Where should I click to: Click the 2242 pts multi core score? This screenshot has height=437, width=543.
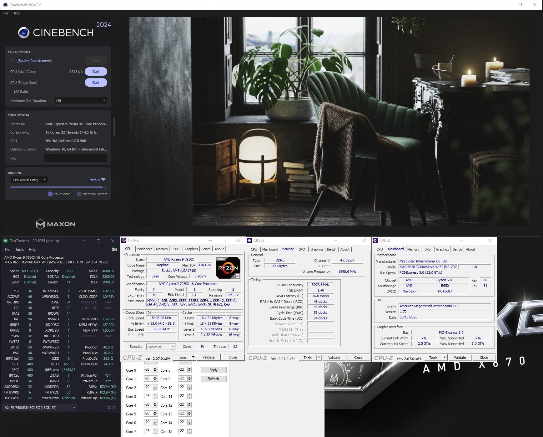click(76, 72)
